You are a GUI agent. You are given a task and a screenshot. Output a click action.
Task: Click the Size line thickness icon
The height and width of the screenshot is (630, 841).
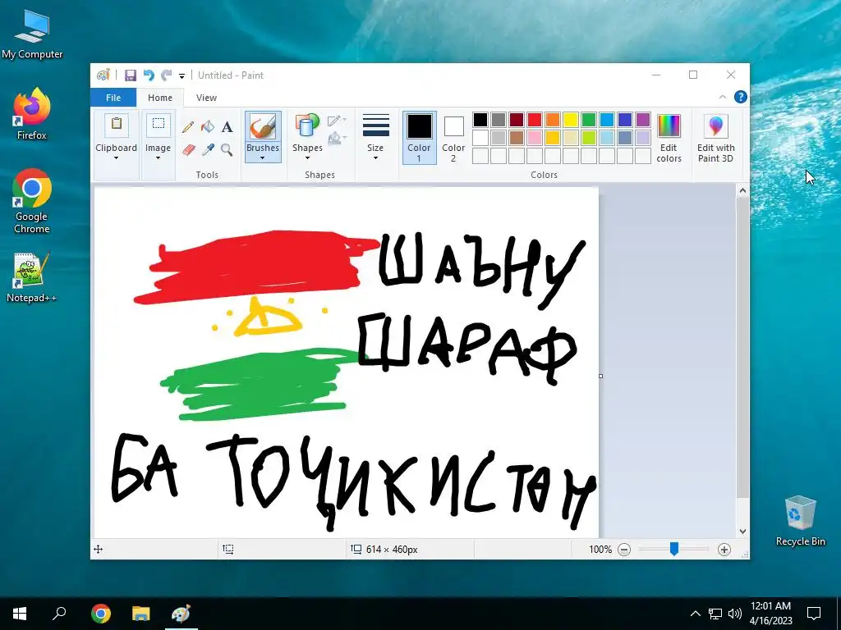pyautogui.click(x=375, y=126)
